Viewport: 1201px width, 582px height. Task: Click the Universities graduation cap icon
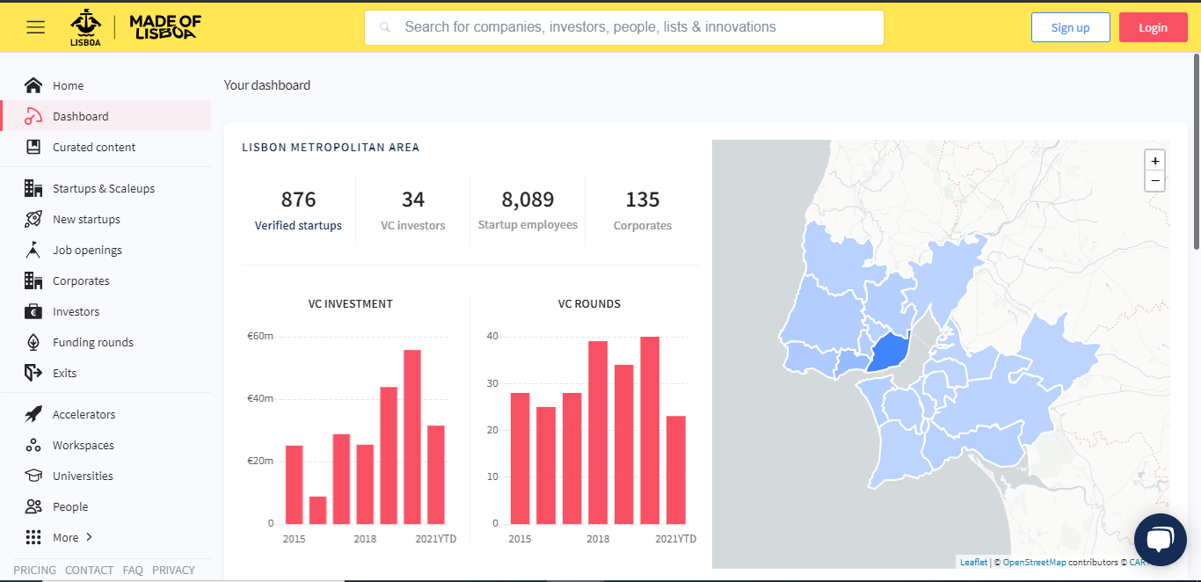(33, 476)
